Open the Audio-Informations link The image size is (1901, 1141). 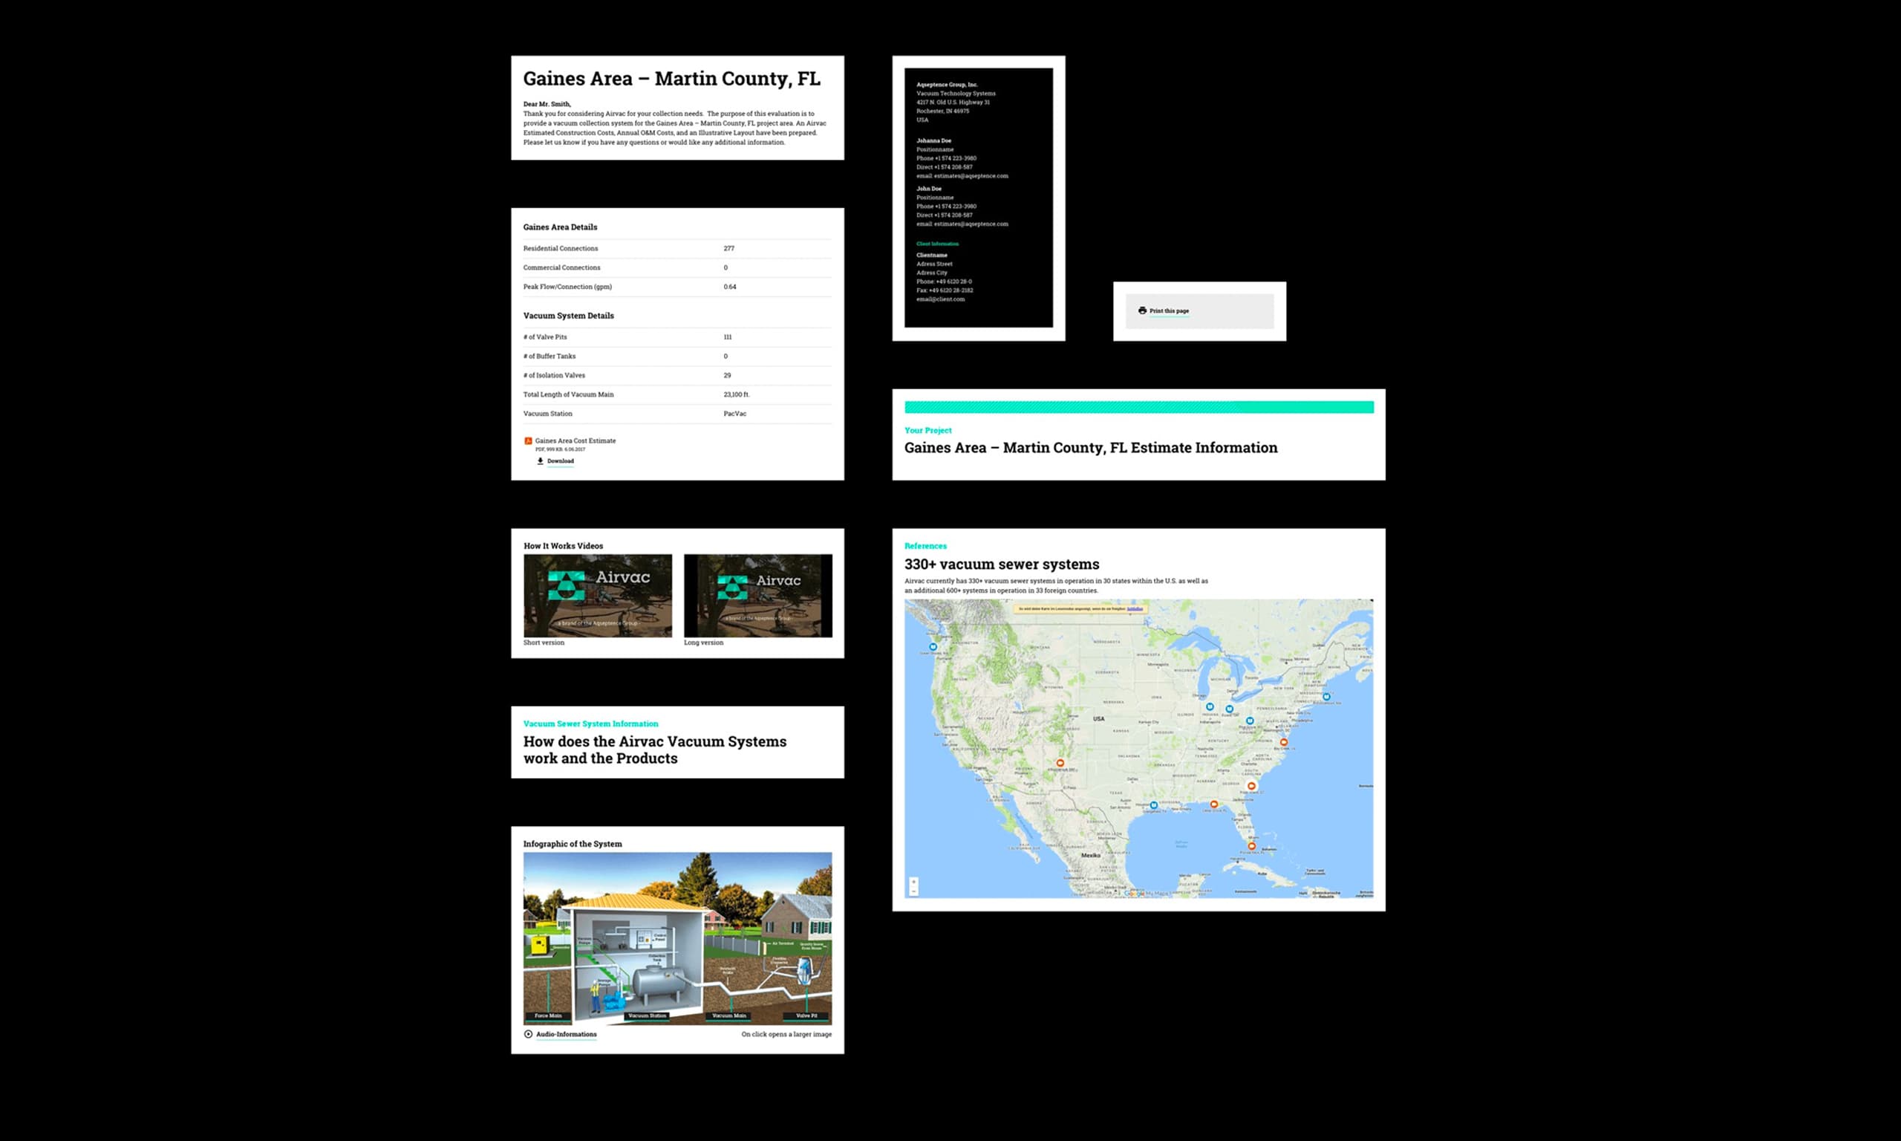[x=567, y=1034]
